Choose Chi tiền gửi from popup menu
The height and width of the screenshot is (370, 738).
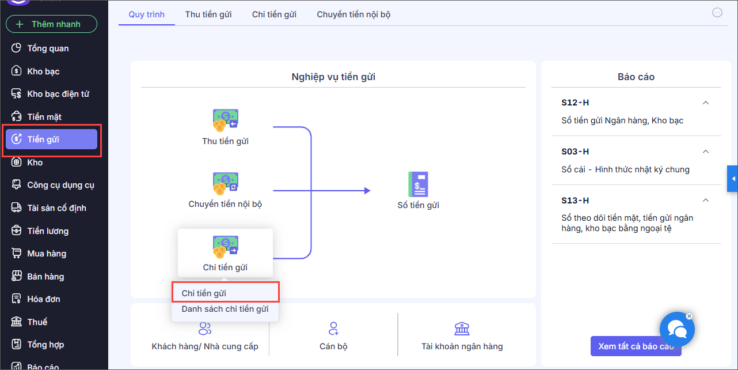226,293
